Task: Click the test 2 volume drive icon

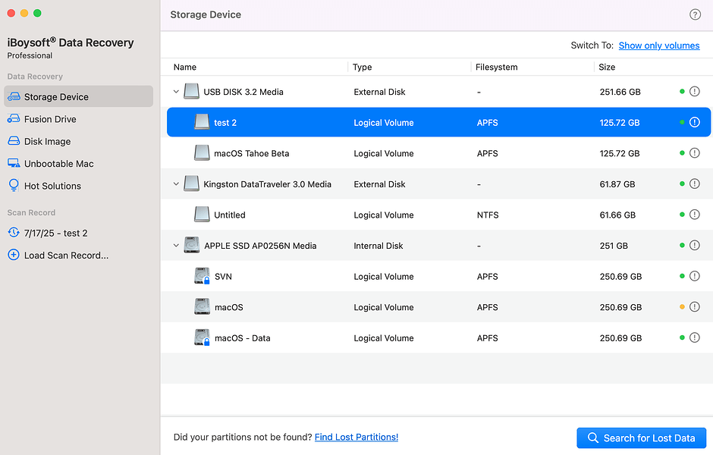Action: tap(202, 122)
